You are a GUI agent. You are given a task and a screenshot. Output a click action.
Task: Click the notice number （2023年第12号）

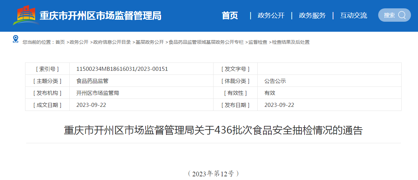(213, 173)
